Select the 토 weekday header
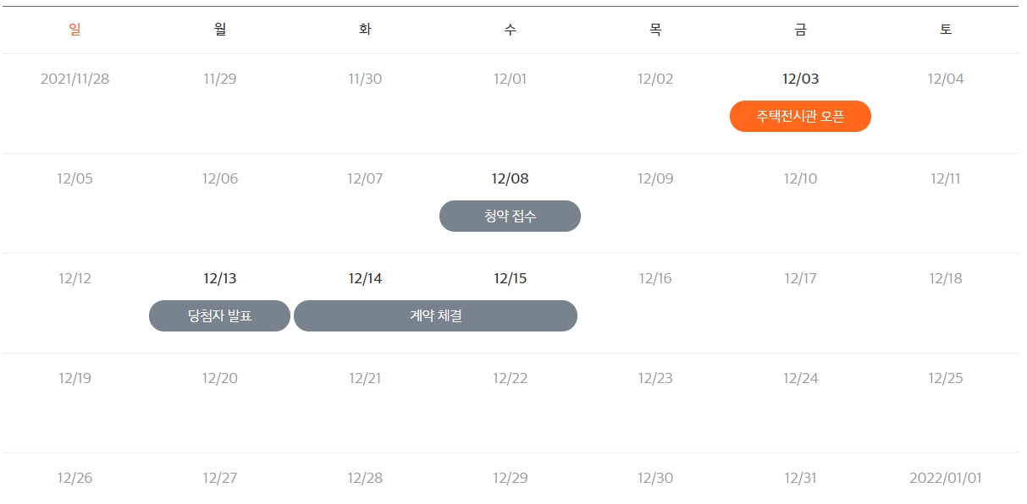This screenshot has width=1027, height=504. (946, 30)
